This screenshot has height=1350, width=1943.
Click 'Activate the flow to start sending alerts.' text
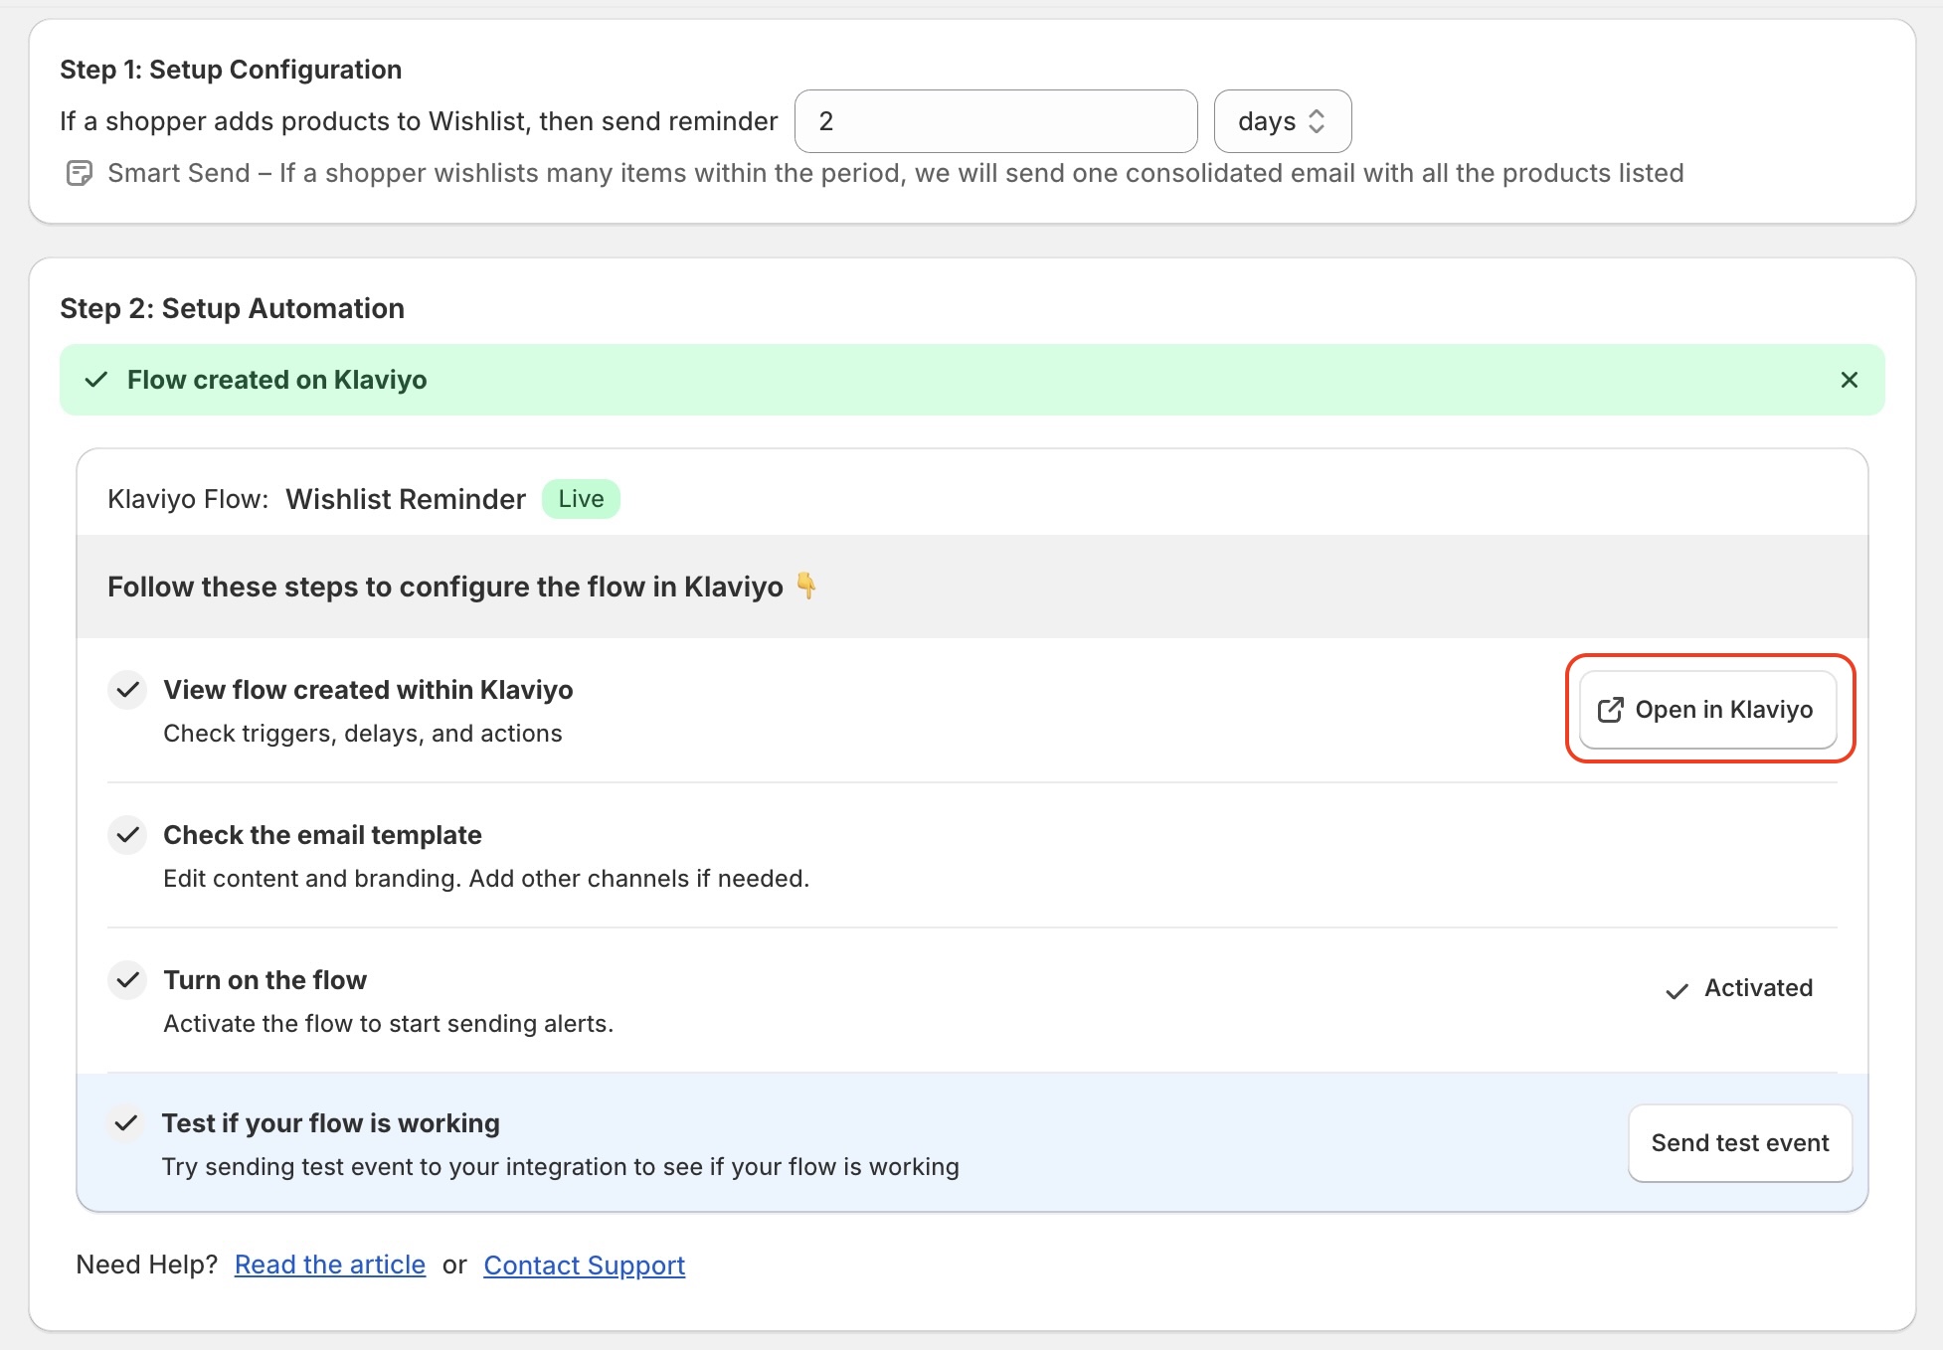click(x=388, y=1024)
